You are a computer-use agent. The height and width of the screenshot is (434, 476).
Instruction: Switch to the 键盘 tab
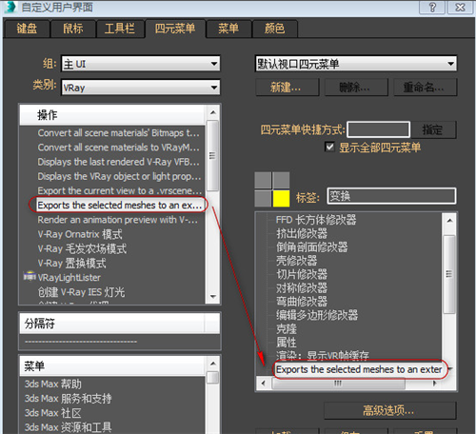(27, 29)
